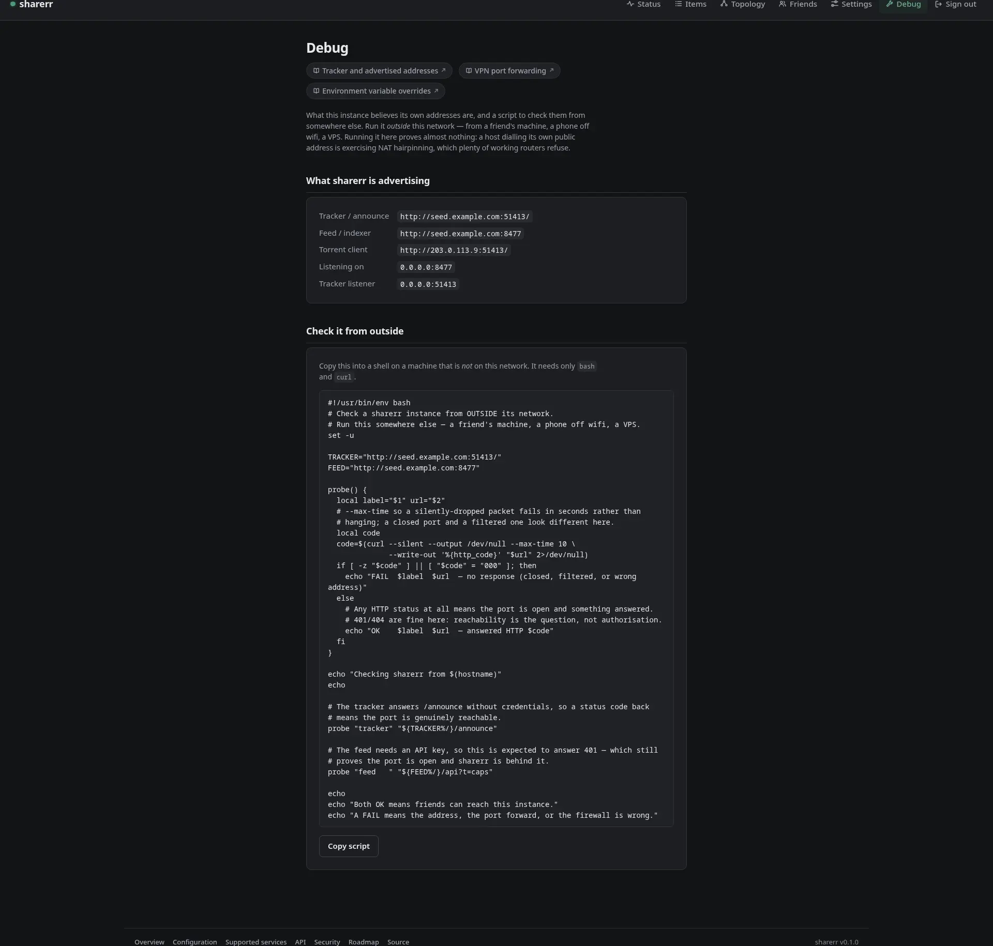This screenshot has height=946, width=993.
Task: Click the 'Tracker listener' label
Action: 347,284
